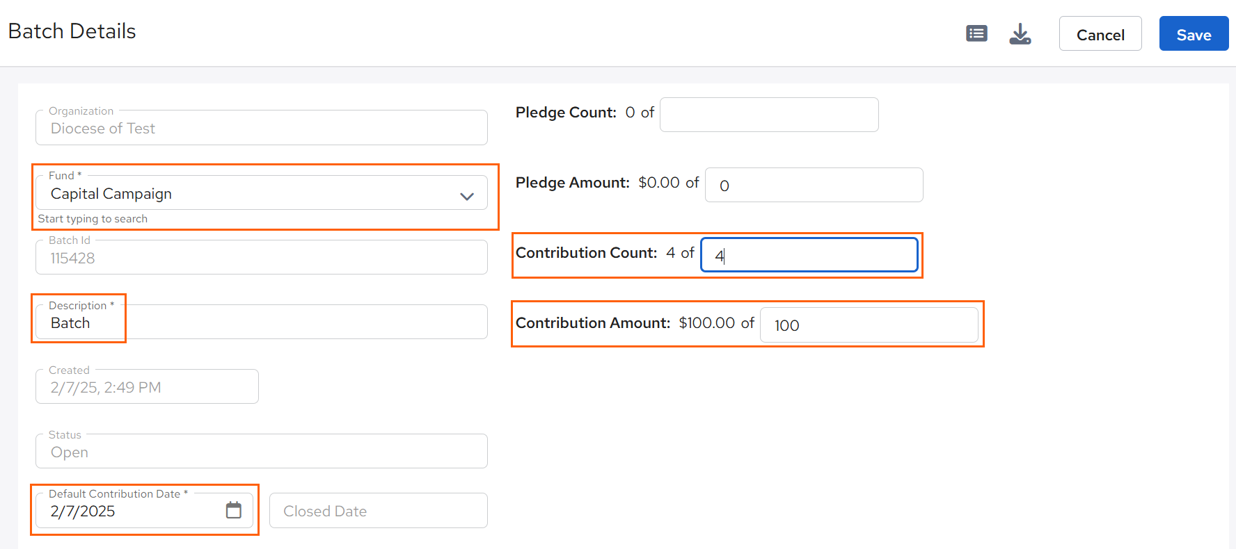
Task: Click the Cancel button
Action: coord(1100,33)
